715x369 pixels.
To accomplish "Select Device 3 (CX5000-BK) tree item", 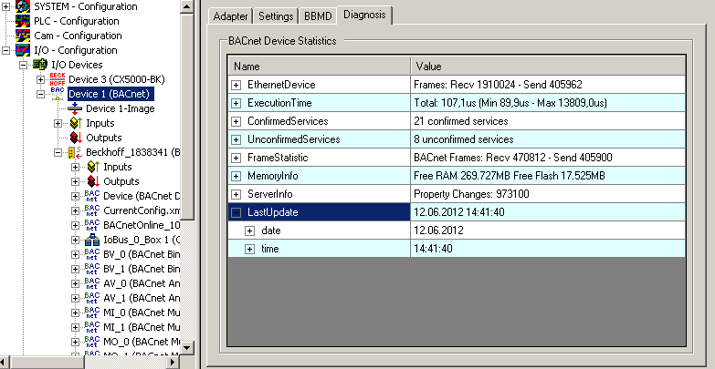I will point(117,79).
